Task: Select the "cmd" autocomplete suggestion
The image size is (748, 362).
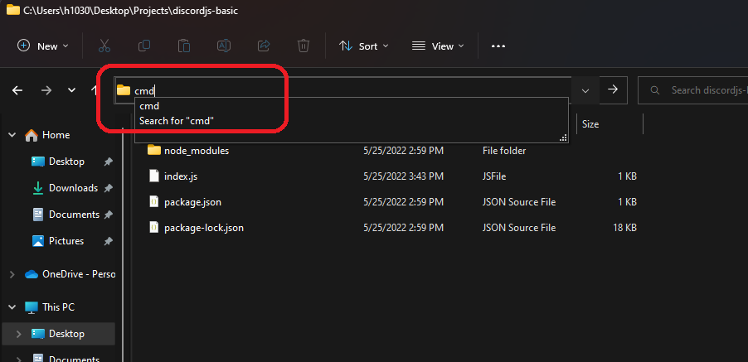Action: (x=149, y=106)
